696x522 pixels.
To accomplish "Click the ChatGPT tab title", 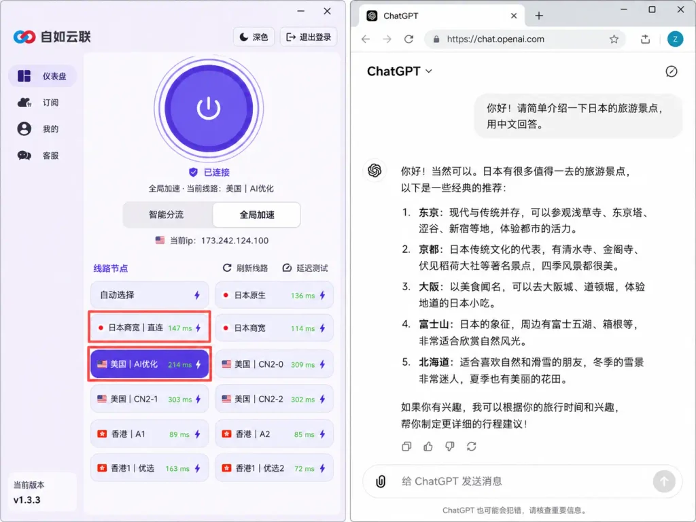I will tap(401, 16).
